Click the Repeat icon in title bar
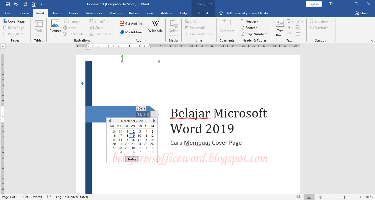 coord(26,4)
